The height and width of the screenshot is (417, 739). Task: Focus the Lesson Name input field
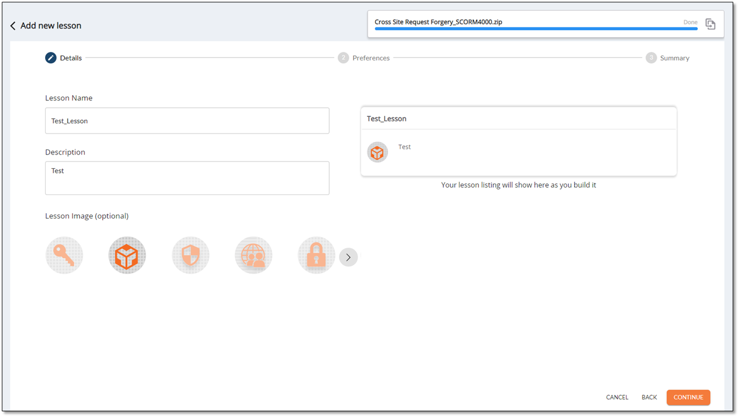click(x=187, y=121)
